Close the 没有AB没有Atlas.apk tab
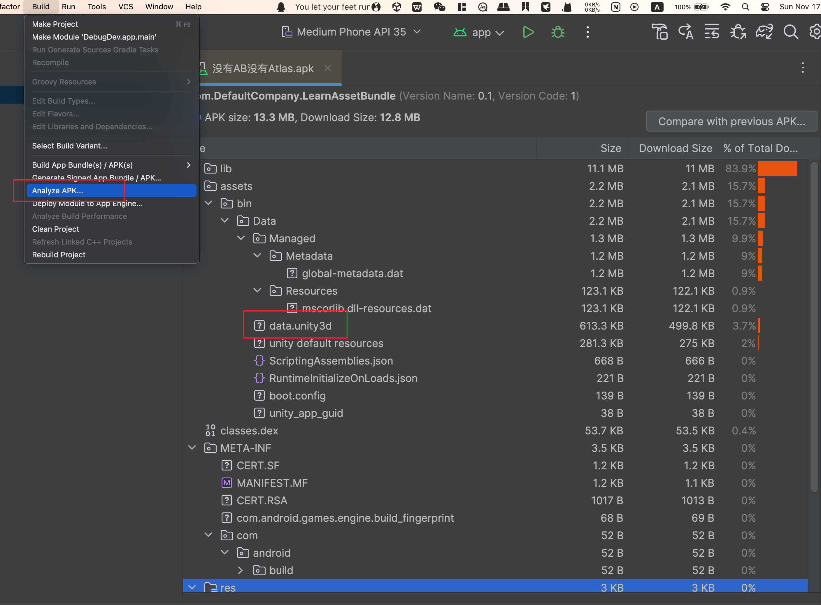The image size is (821, 605). point(327,68)
